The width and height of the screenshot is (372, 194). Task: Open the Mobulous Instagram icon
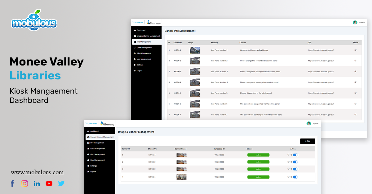click(x=24, y=183)
